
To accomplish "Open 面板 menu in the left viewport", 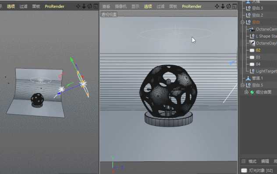I will (x=36, y=7).
